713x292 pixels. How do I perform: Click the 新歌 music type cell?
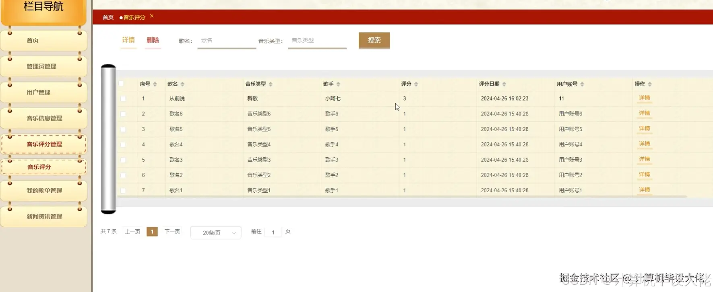(x=252, y=99)
